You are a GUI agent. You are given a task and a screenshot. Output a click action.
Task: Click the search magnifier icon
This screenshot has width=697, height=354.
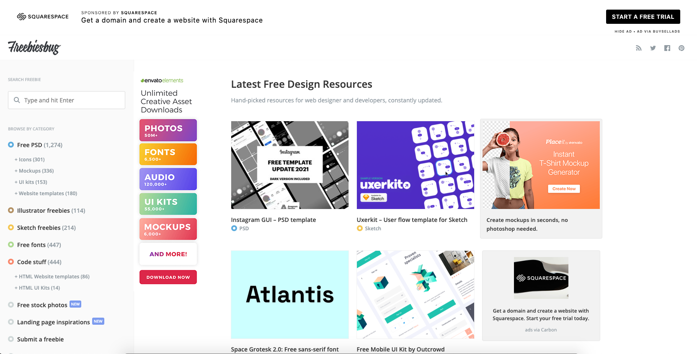[17, 100]
